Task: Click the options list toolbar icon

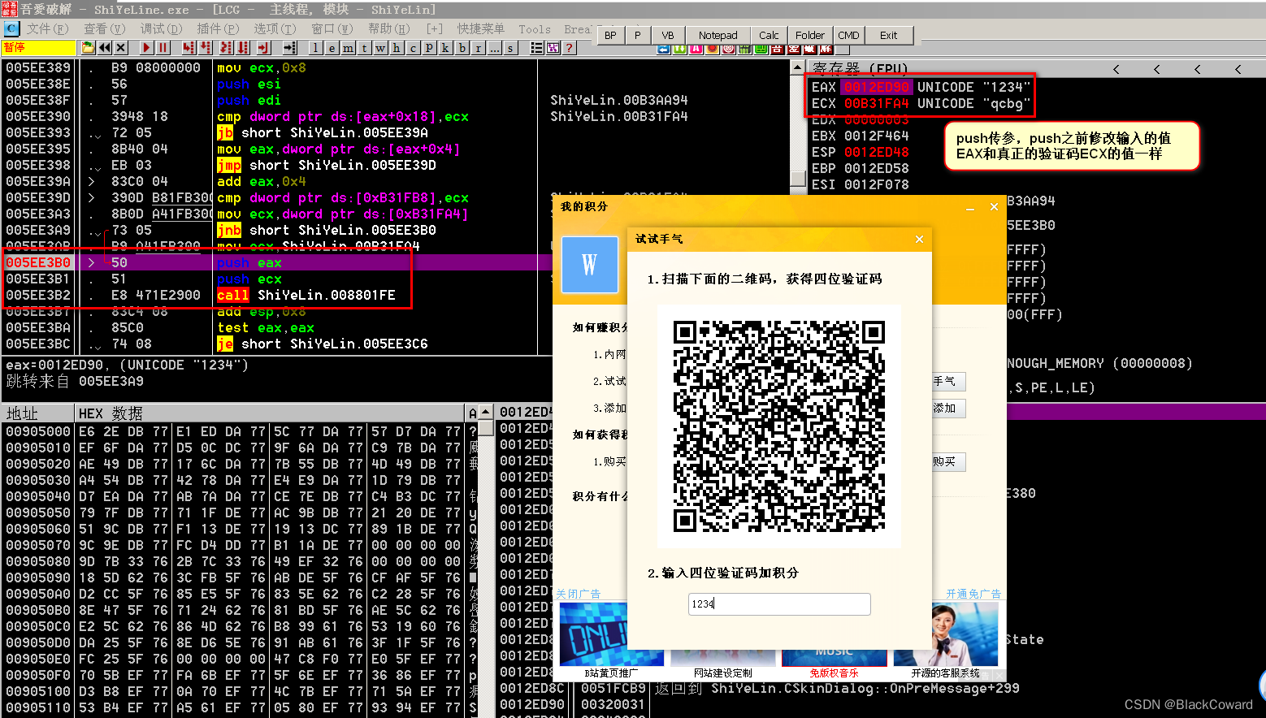Action: click(x=536, y=48)
